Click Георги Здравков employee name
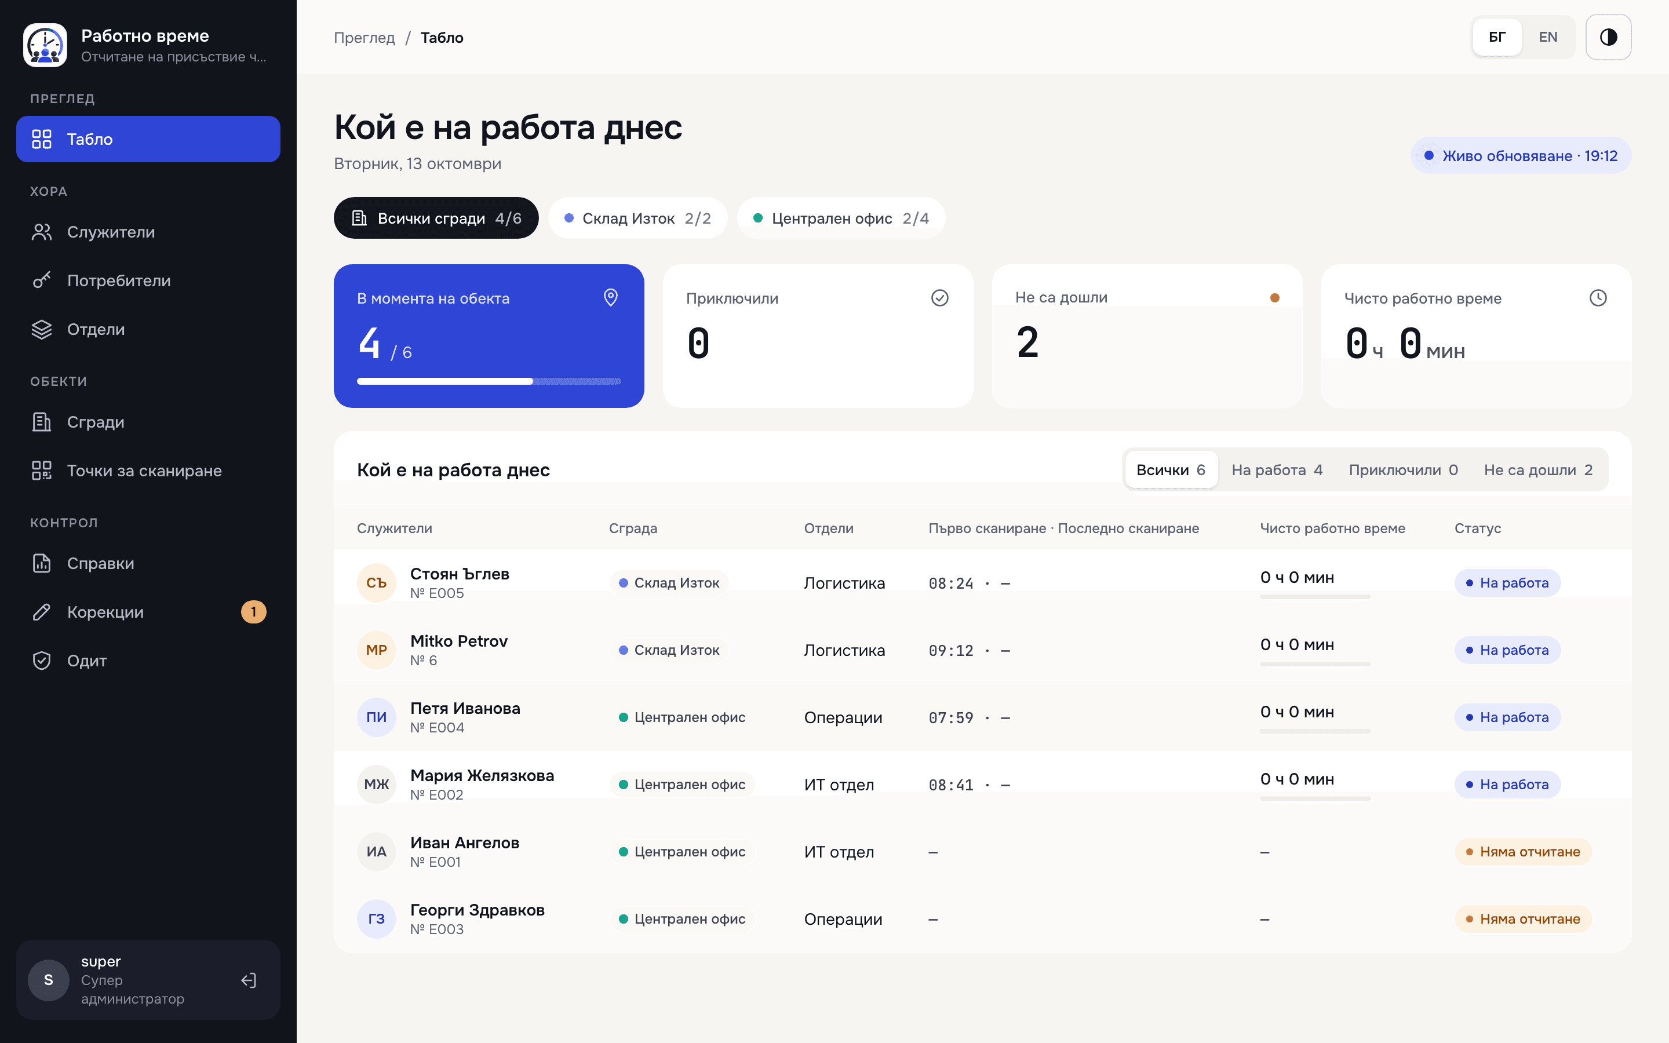 [478, 910]
